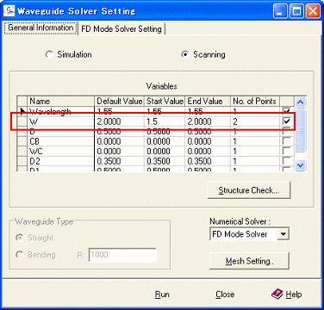The image size is (324, 310).
Task: Toggle the checkbox in the W row
Action: (287, 121)
